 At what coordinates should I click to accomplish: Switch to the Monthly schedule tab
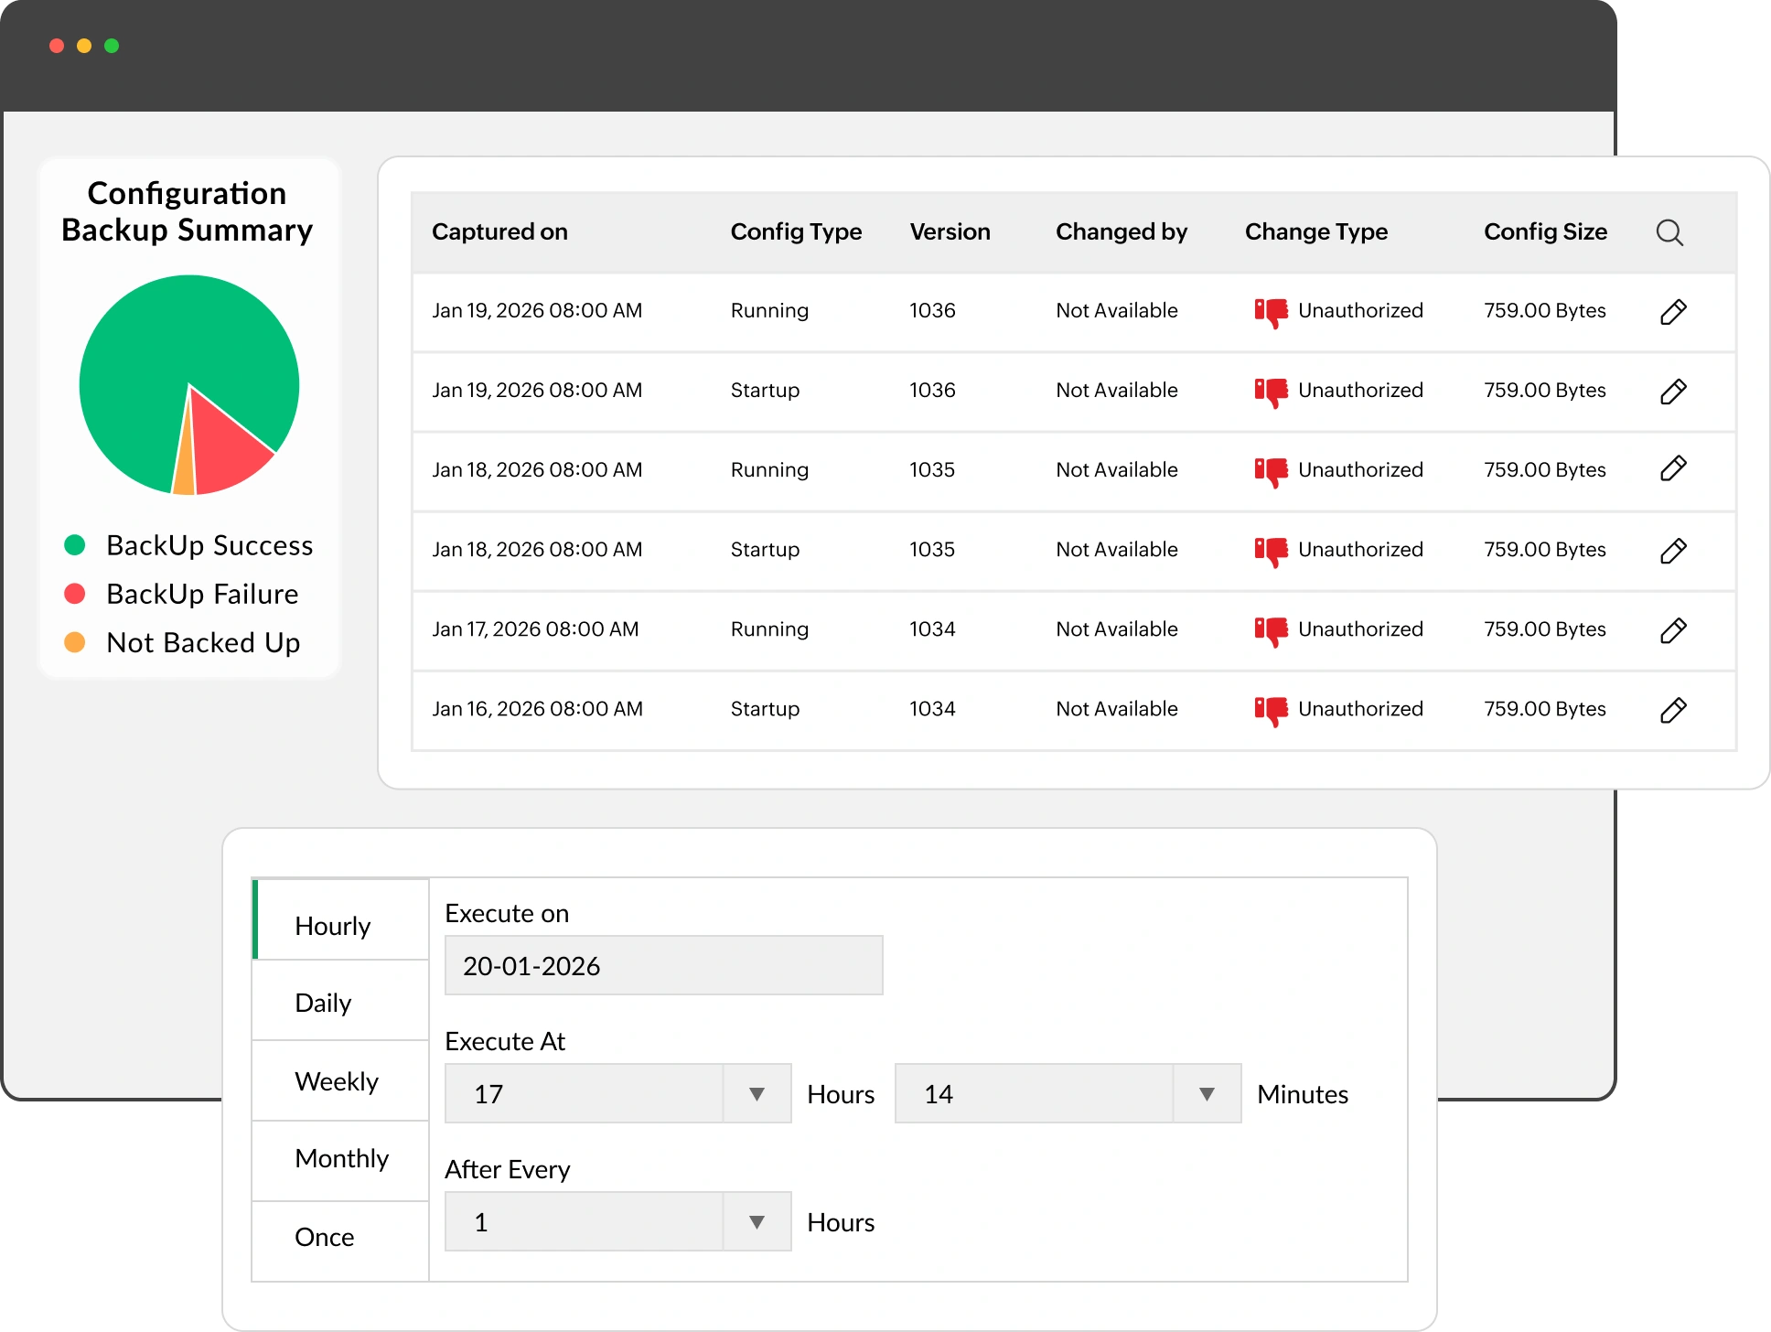[x=341, y=1159]
